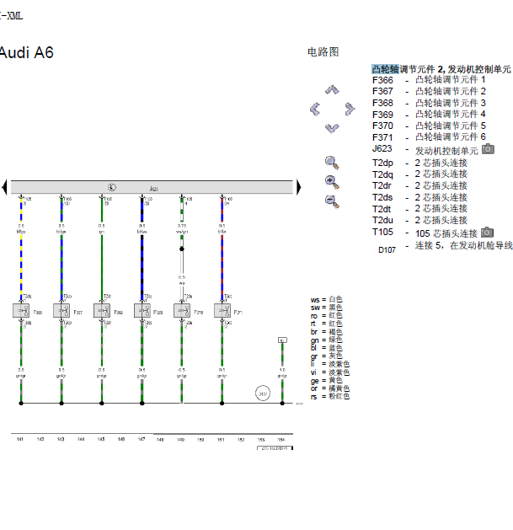
Task: Select T2dt in the component list
Action: 382,209
